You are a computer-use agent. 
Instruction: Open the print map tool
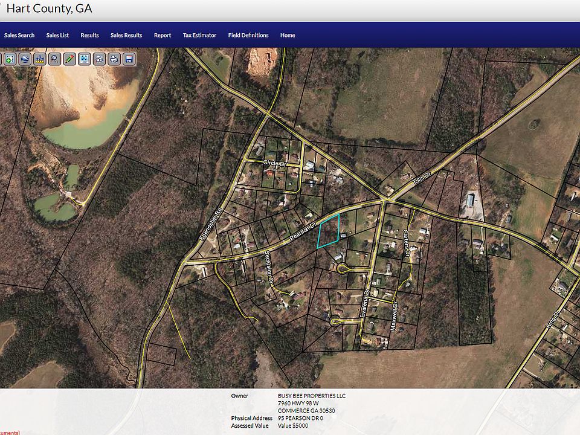[x=114, y=59]
